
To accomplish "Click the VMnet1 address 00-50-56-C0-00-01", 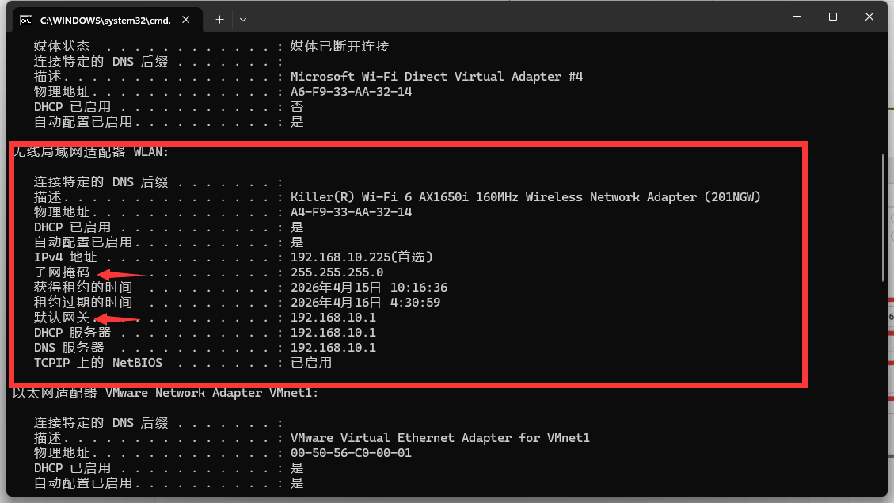I will [x=352, y=453].
